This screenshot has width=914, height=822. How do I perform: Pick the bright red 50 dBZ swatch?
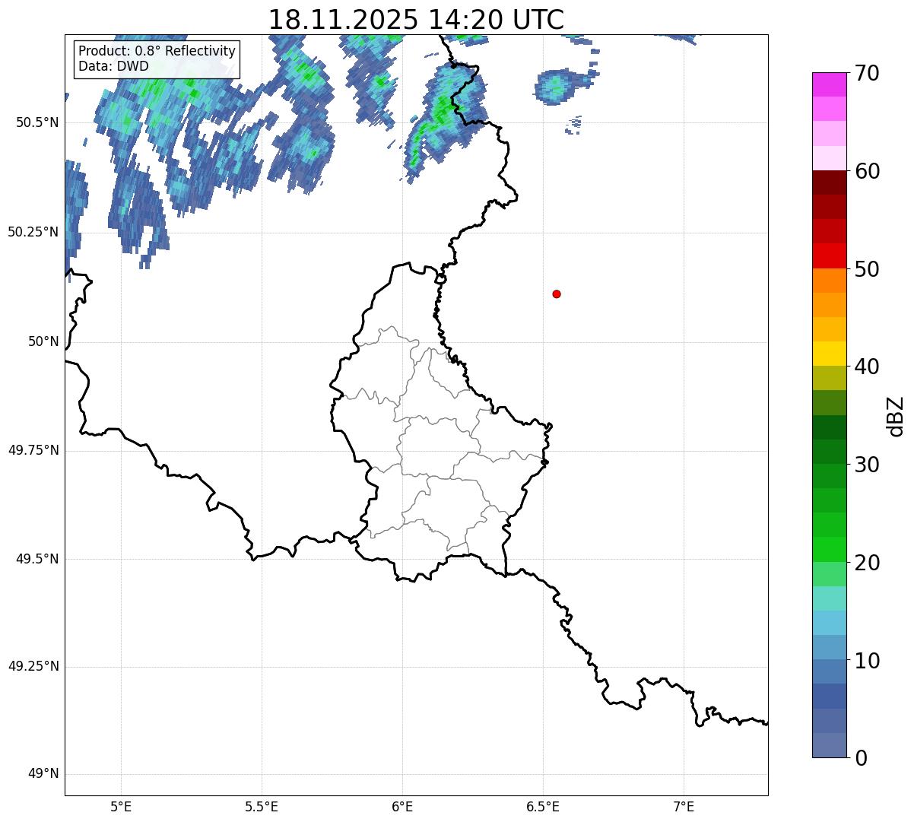coord(829,256)
